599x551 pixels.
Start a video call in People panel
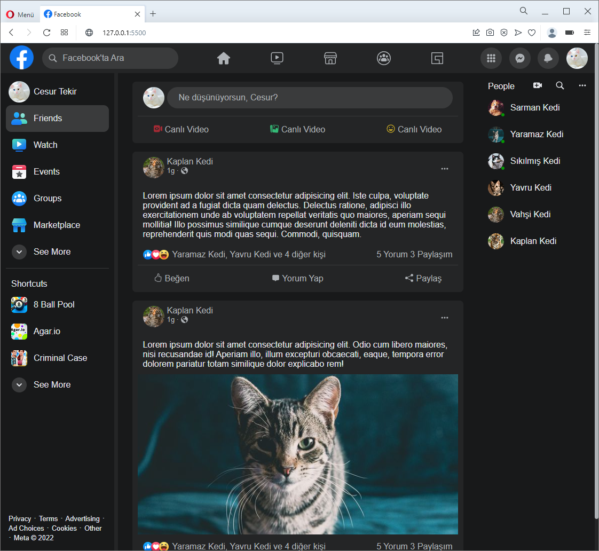point(537,85)
